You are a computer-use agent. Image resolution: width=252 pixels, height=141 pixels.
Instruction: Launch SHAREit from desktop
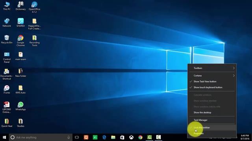pos(20,23)
